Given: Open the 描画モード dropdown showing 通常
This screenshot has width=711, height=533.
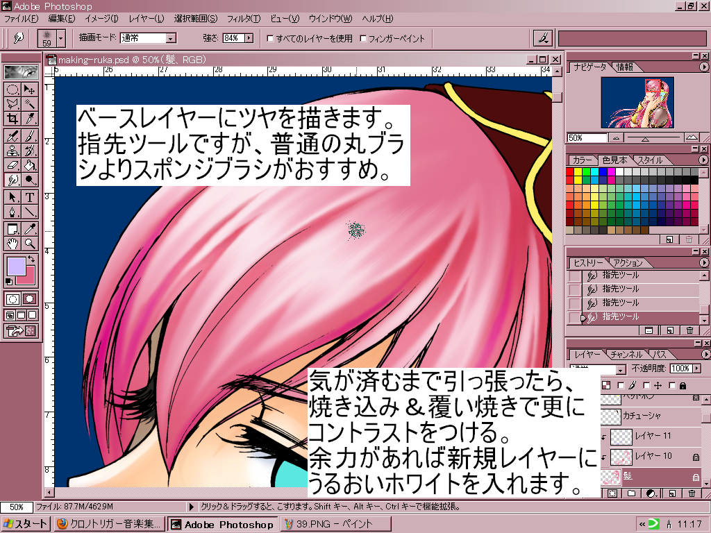Looking at the screenshot, I should 171,39.
